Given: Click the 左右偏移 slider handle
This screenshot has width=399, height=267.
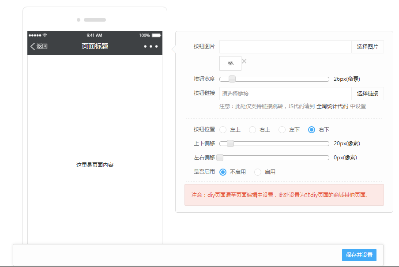Looking at the screenshot, I should [220, 158].
